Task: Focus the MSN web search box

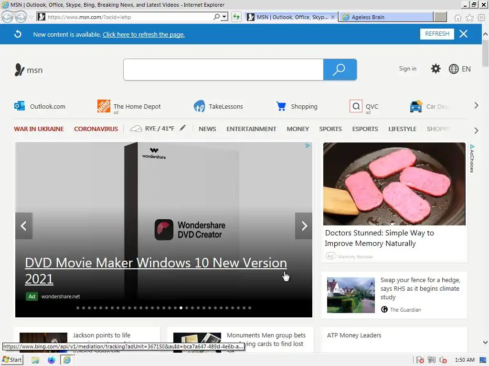Action: (223, 70)
